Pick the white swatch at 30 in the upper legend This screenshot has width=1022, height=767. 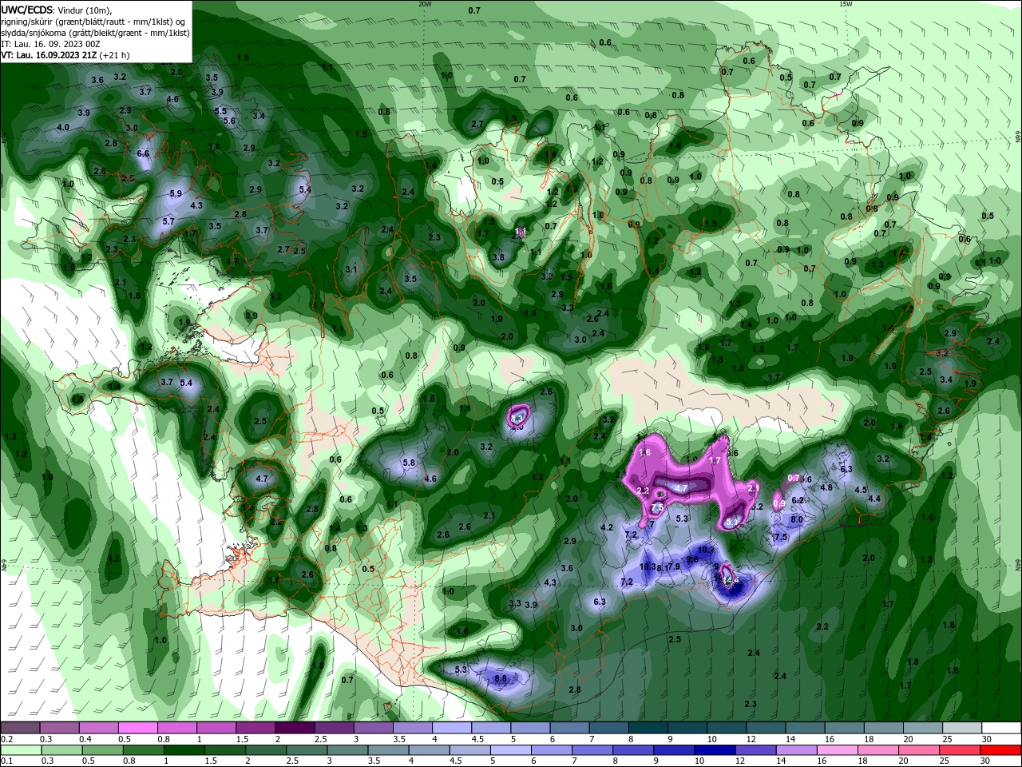tap(1001, 728)
